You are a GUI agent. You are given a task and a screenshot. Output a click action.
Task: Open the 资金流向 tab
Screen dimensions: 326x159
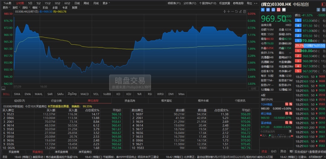point(130,101)
